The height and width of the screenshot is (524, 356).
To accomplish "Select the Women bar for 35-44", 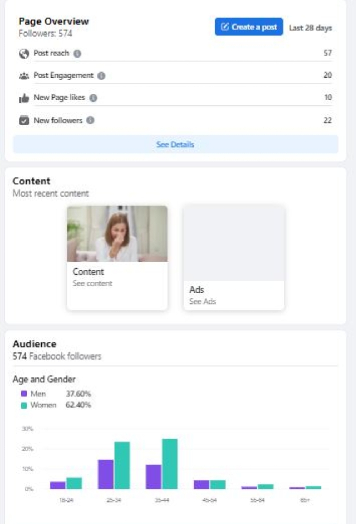I will pos(170,464).
